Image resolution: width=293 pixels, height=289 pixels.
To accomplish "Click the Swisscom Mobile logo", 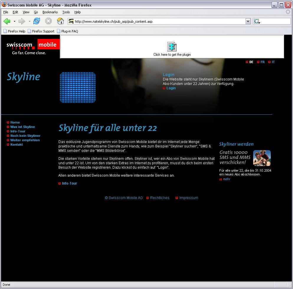I will click(x=32, y=46).
